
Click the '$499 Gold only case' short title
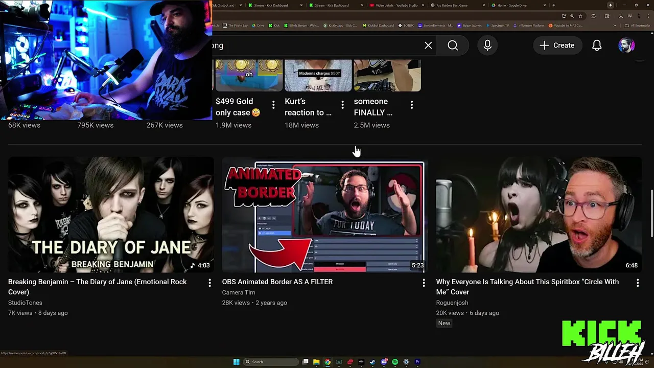[238, 107]
